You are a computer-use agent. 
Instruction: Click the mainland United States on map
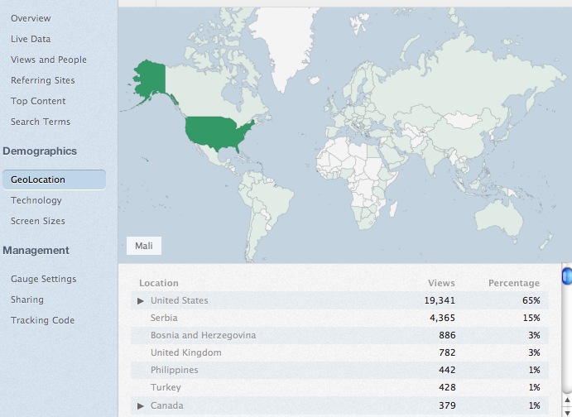(x=215, y=133)
